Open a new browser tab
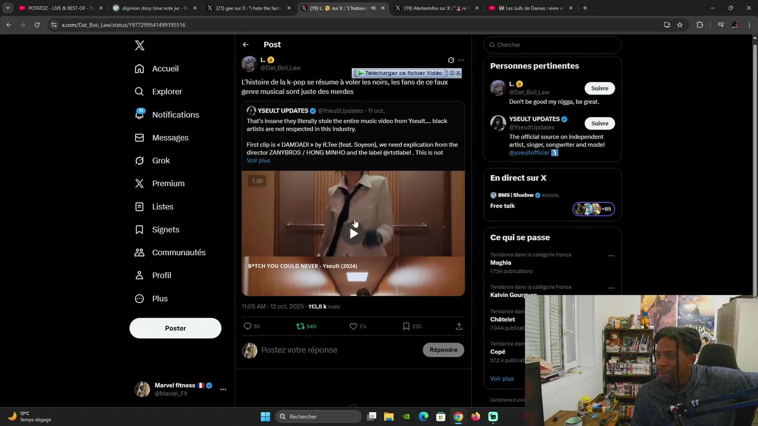The width and height of the screenshot is (758, 426). click(x=585, y=8)
